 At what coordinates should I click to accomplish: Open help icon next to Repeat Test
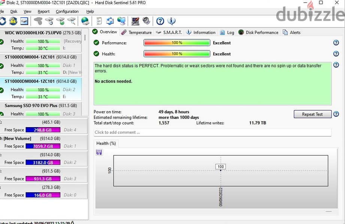pos(336,114)
